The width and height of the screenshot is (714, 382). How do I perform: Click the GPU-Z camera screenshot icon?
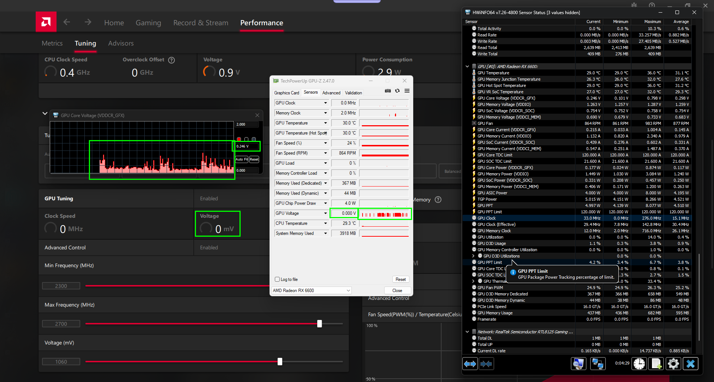pos(388,91)
